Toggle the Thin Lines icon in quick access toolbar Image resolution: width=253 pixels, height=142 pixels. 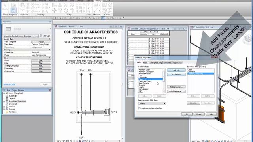point(103,18)
